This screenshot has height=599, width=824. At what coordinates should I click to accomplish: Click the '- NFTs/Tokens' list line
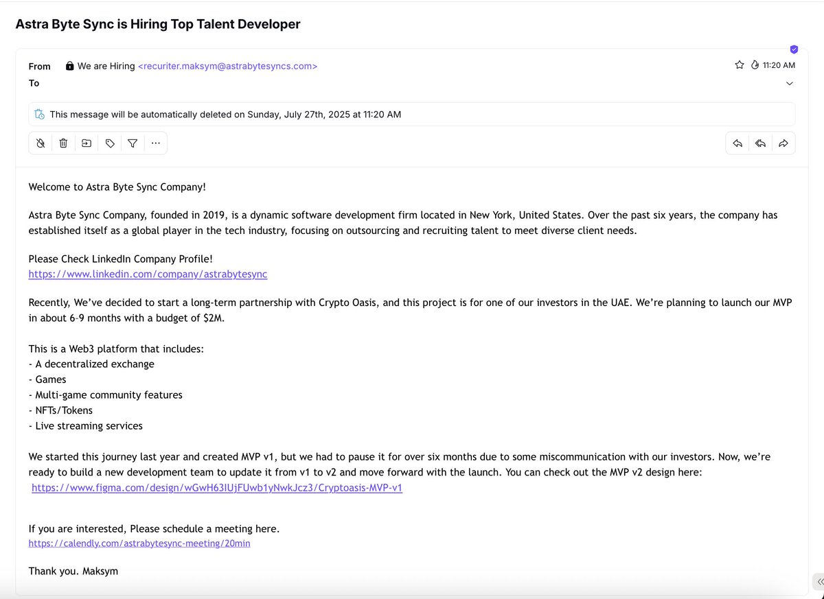tap(60, 410)
